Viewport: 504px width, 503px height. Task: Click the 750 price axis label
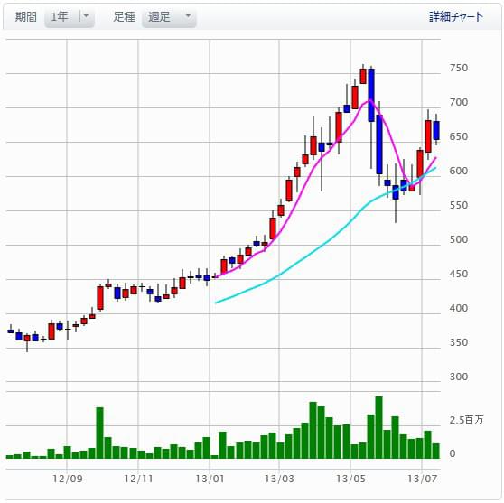(459, 68)
